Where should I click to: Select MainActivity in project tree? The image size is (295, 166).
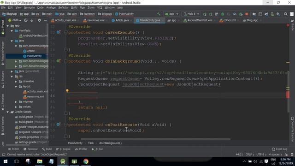(x=32, y=56)
